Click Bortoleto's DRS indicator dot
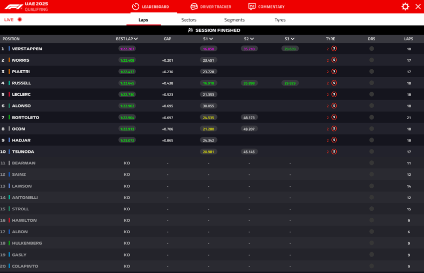 pos(372,117)
